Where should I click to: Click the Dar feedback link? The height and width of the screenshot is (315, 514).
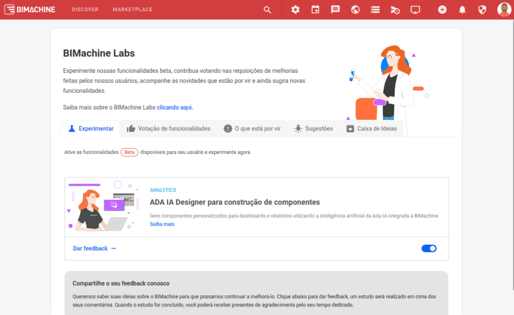[94, 248]
